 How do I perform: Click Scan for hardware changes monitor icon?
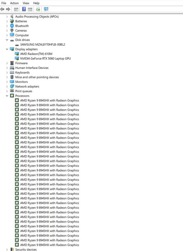(x=46, y=9)
